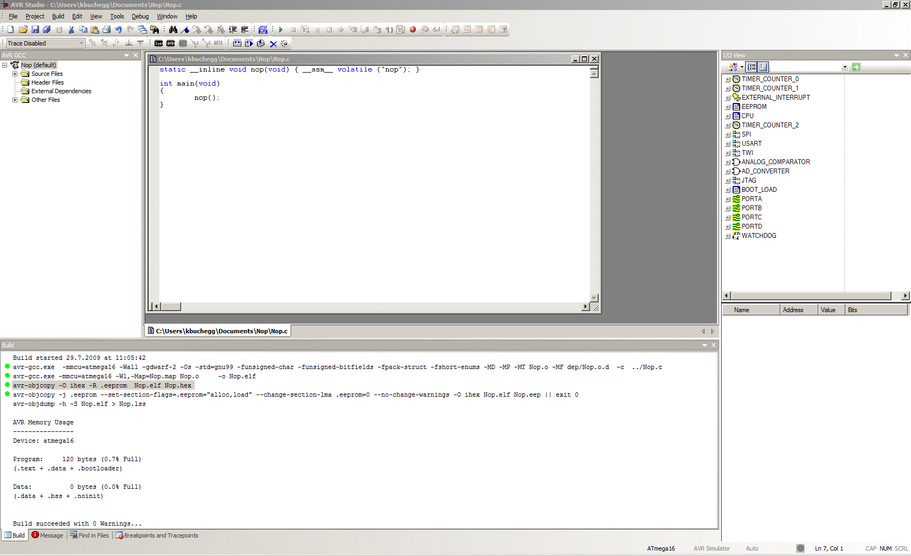Click the blue X clean icon
911x556 pixels.
point(273,43)
